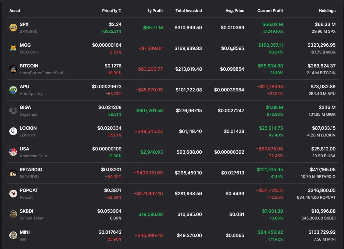Click the Gigachad token icon

[x=13, y=110]
